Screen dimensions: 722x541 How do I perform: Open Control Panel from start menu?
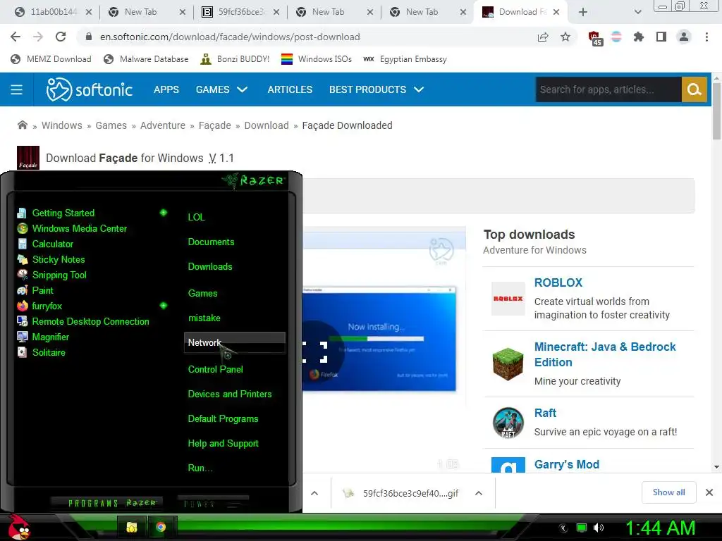pyautogui.click(x=216, y=369)
